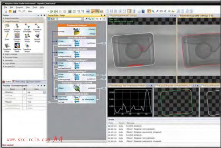The height and width of the screenshot is (148, 221).
Task: Redo the last action
Action: (24, 11)
